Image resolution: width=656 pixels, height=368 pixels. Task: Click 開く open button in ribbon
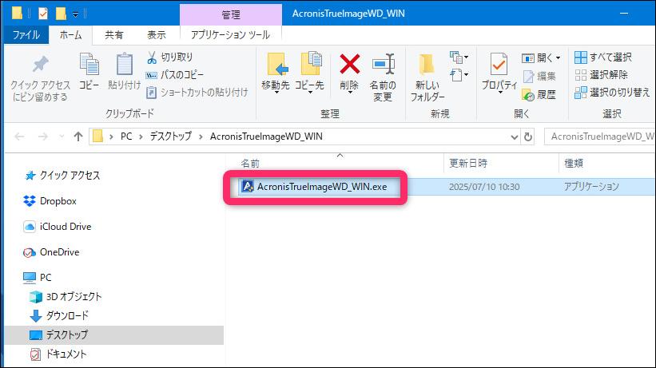[x=537, y=57]
